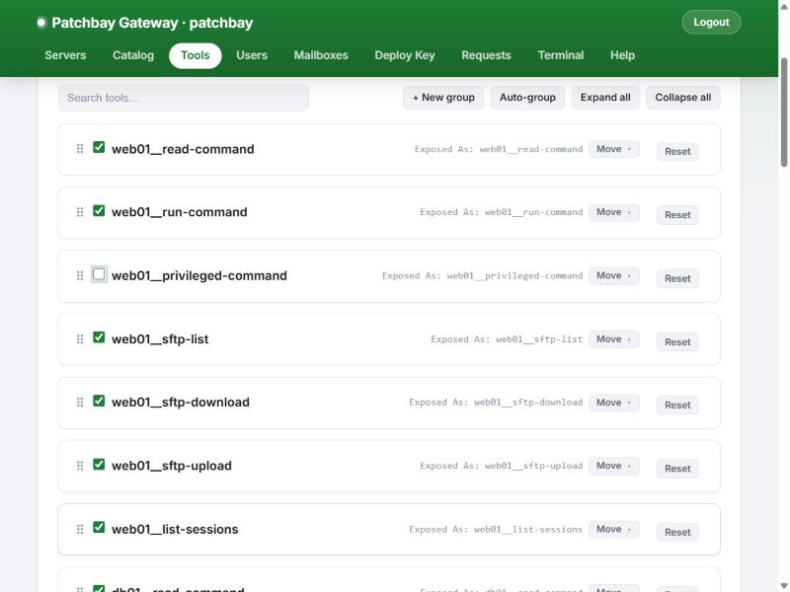
Task: Reset web01__sftp-upload tool
Action: tap(677, 469)
